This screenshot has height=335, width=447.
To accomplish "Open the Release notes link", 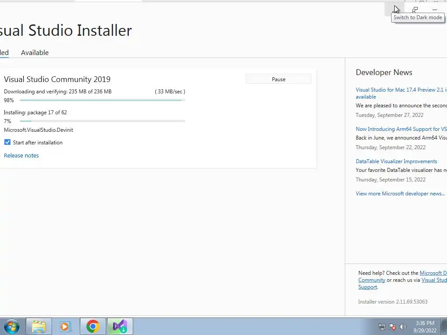I will [21, 156].
